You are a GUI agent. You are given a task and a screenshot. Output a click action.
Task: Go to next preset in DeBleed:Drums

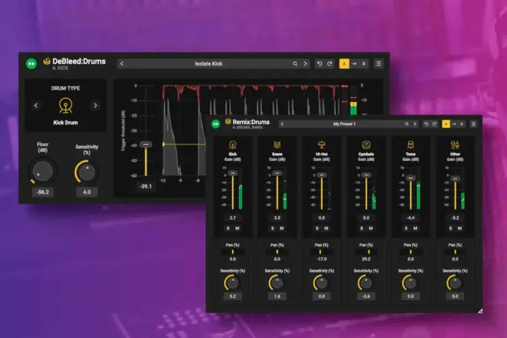[x=306, y=64]
